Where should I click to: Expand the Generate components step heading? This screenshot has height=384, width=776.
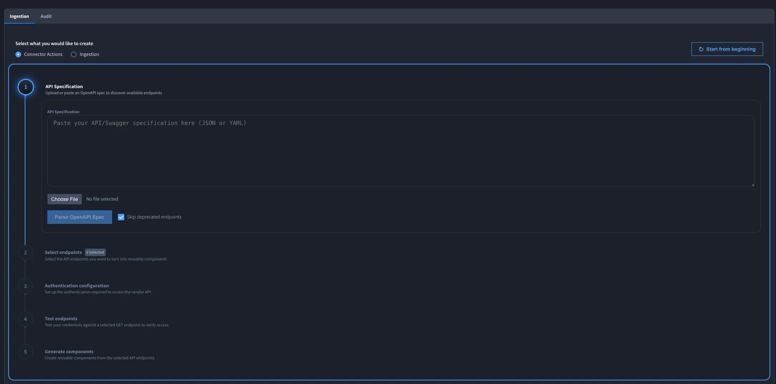point(69,352)
